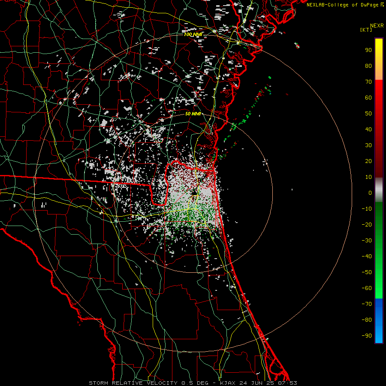Screen dimensions: 386x386
Task: Select the 50 value on velocity scale
Action: click(x=368, y=114)
